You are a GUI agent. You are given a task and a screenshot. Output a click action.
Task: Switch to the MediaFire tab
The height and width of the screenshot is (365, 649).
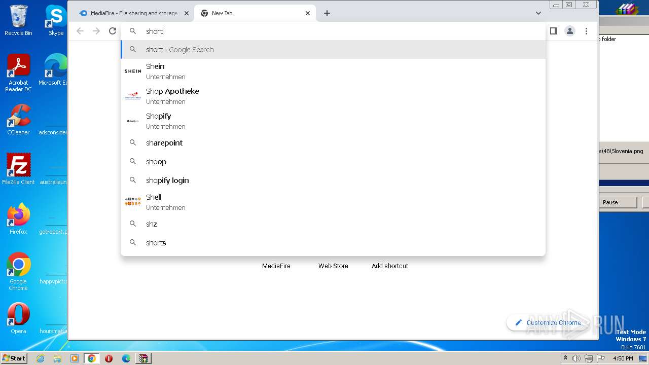[x=133, y=13]
